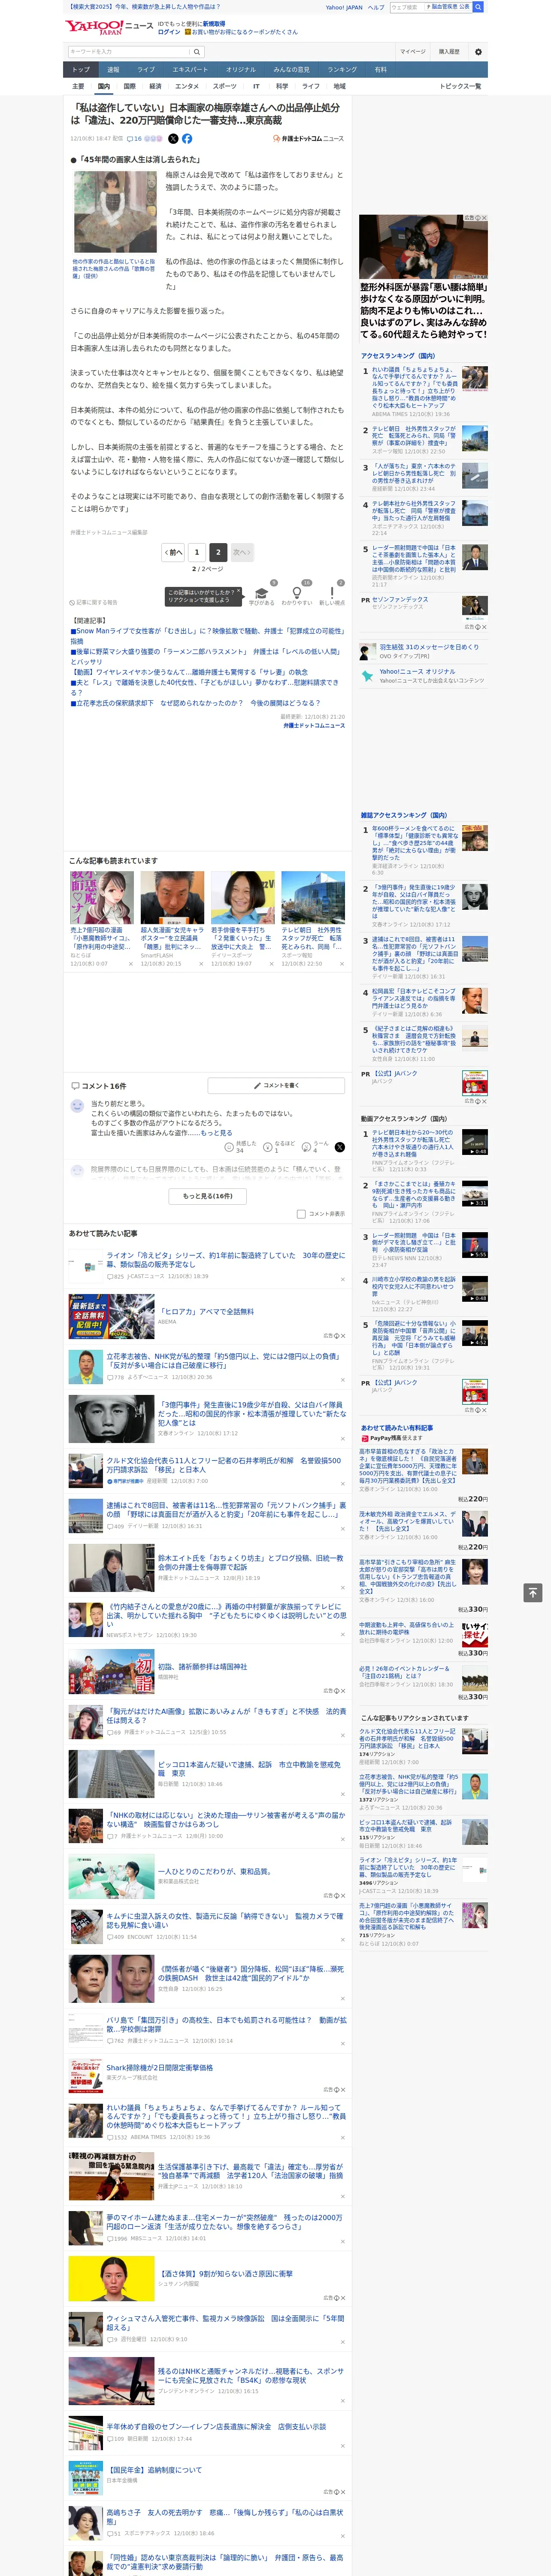Select the 主要 category

(78, 86)
